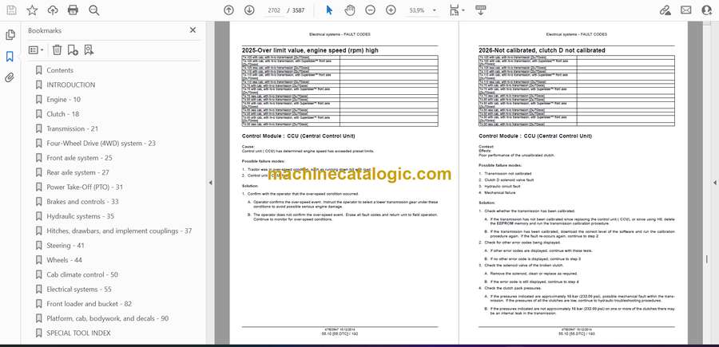Image resolution: width=719 pixels, height=347 pixels.
Task: Open Platform, cab, bodywork, and decals bookmark
Action: tap(108, 318)
